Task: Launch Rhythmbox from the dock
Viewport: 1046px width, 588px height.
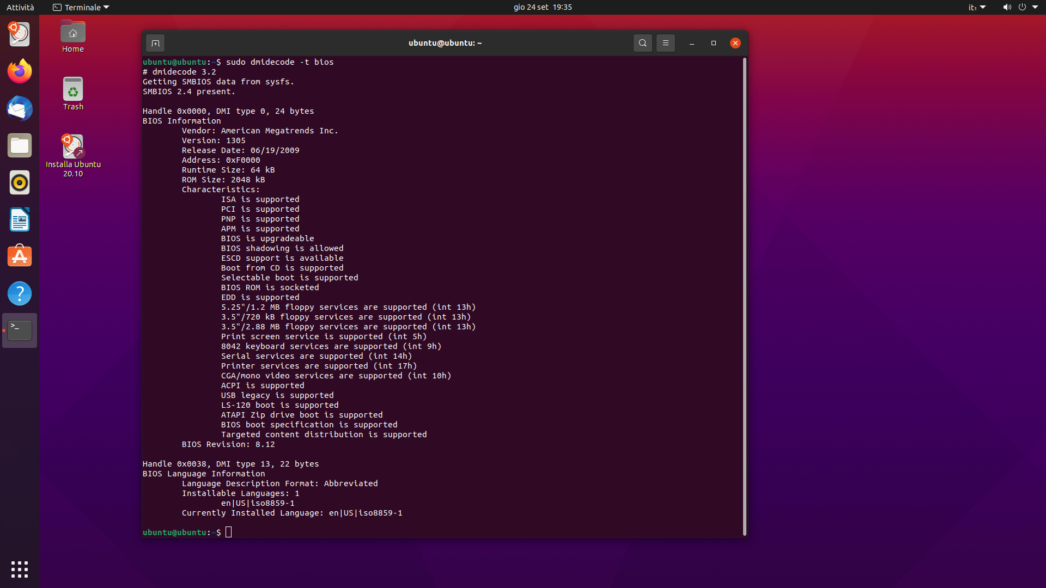Action: (20, 182)
